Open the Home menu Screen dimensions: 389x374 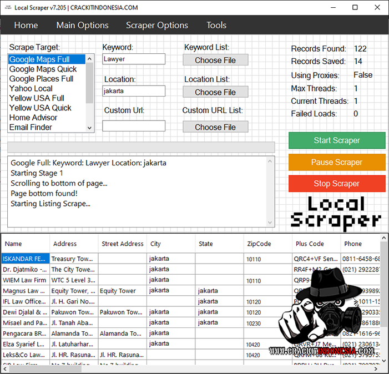tap(26, 25)
